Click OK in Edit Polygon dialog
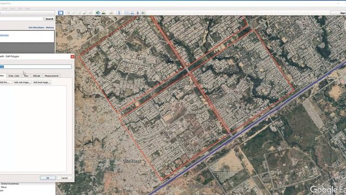Viewport: 346px width, 195px height. (x=48, y=178)
